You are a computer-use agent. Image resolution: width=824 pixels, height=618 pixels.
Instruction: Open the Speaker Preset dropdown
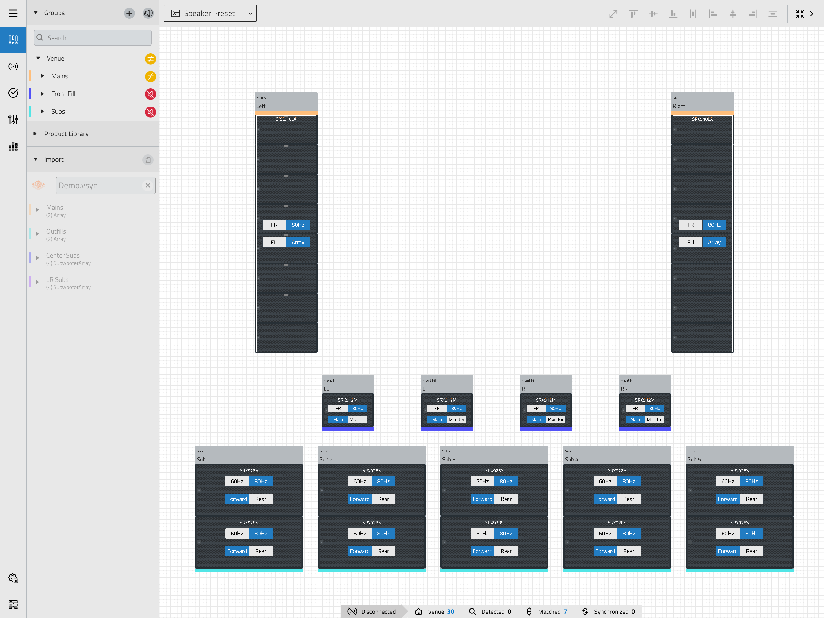pos(210,13)
